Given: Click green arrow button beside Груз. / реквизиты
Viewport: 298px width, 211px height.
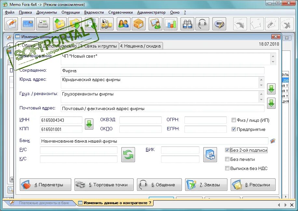Looking at the screenshot, I should pos(271,103).
